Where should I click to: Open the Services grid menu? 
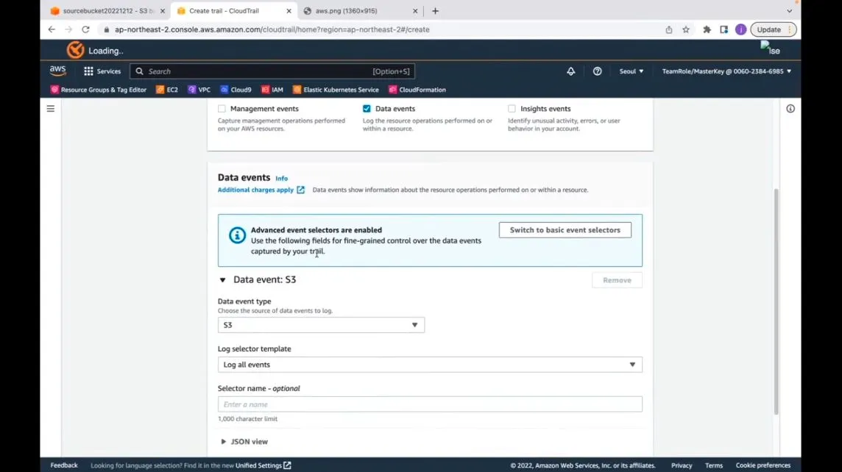(x=102, y=71)
